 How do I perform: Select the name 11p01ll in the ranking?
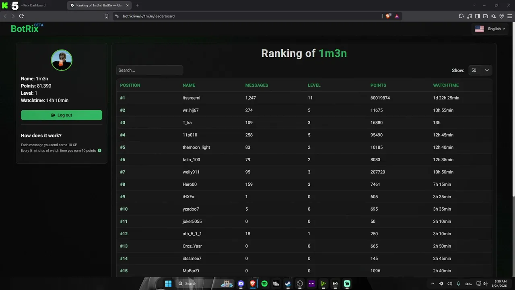[x=190, y=135]
